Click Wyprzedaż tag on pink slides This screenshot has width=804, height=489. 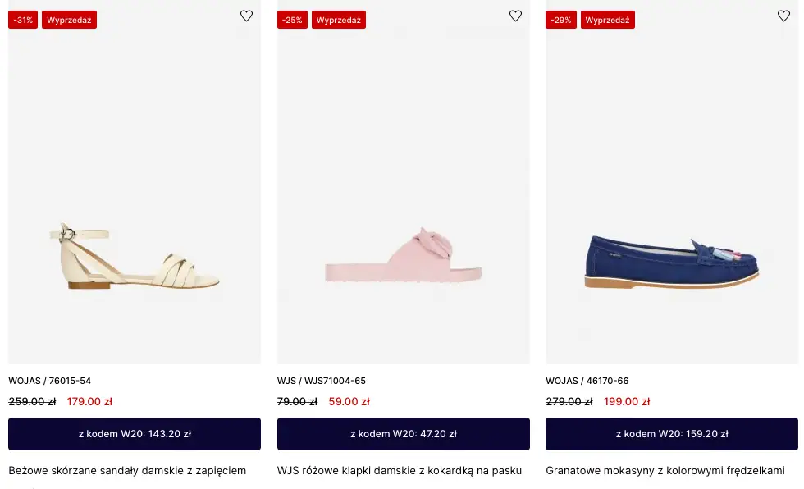coord(338,20)
